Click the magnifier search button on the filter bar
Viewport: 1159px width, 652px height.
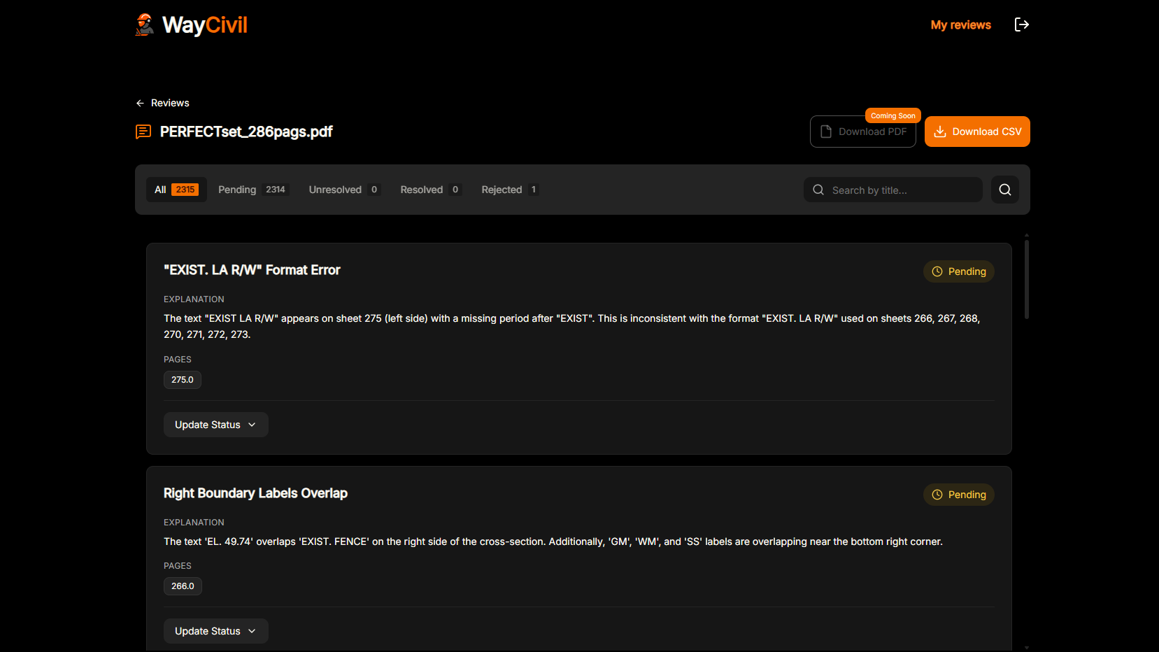point(1004,190)
